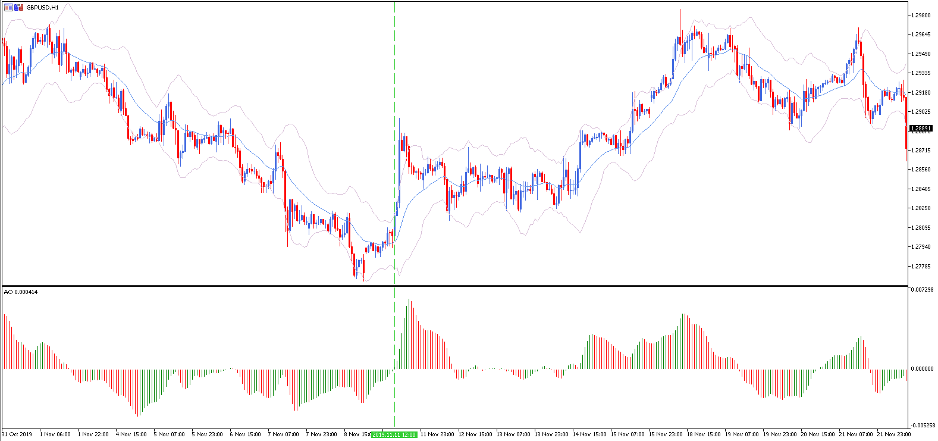Select the 1 Nov 06:00 time label
The height and width of the screenshot is (441, 938).
[x=55, y=434]
